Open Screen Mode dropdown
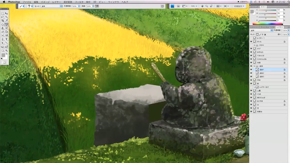This screenshot has height=163, width=290. coord(226,6)
